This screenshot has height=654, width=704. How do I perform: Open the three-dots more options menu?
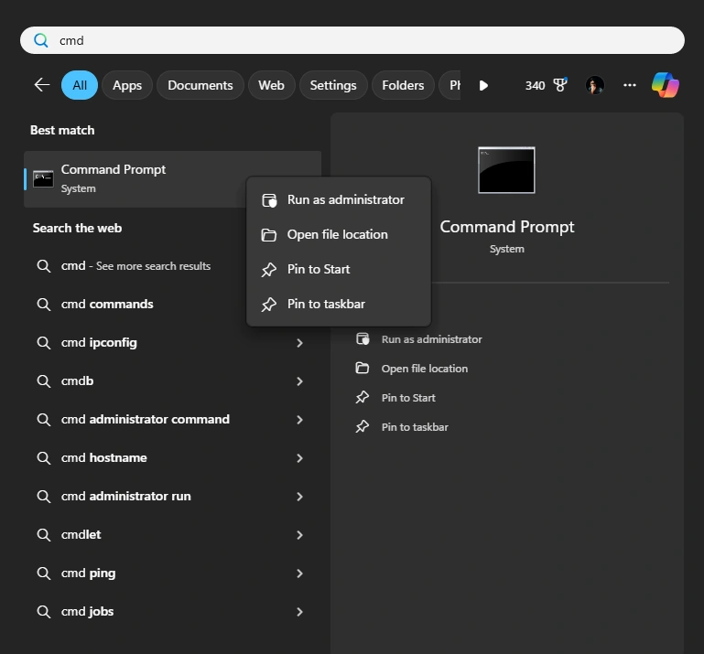630,85
